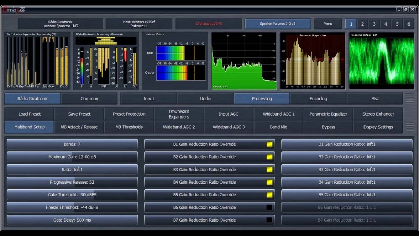
Task: Switch to the Processing tab
Action: pos(262,99)
